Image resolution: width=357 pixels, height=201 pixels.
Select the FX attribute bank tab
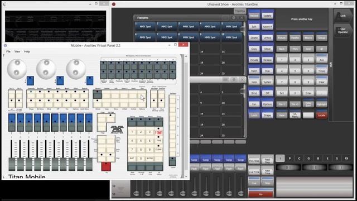pos(346,159)
